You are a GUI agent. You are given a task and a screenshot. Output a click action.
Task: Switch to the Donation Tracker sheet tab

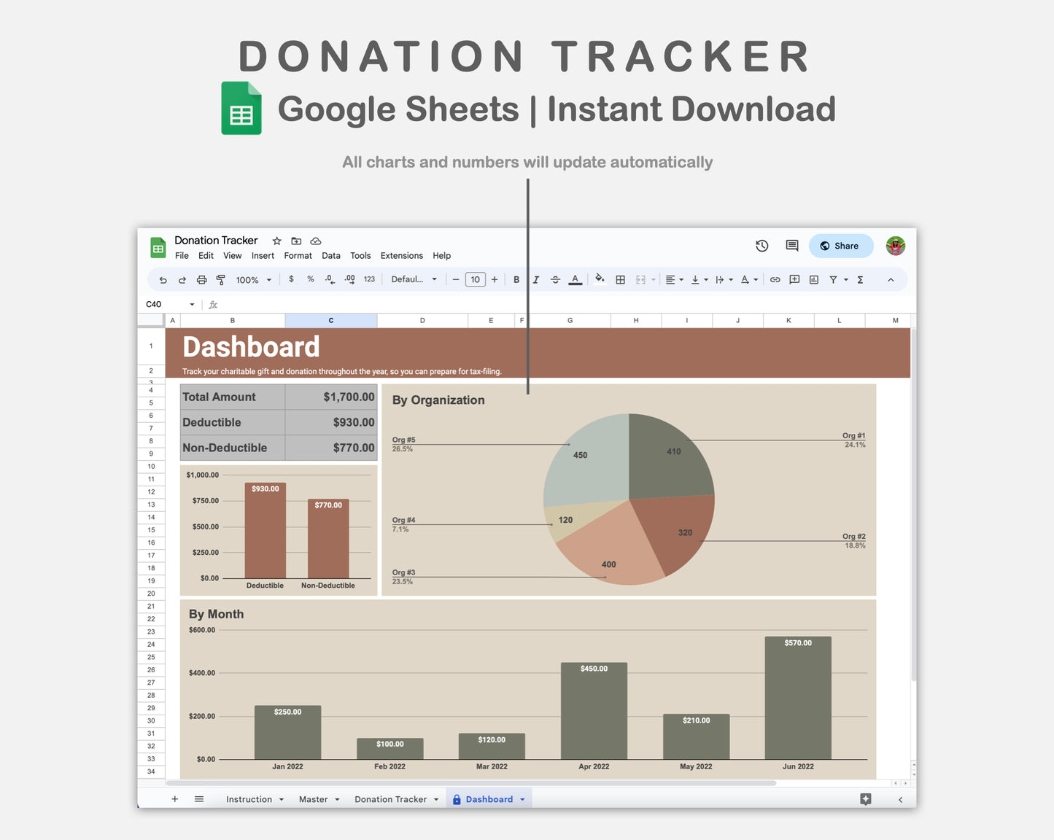tap(390, 799)
